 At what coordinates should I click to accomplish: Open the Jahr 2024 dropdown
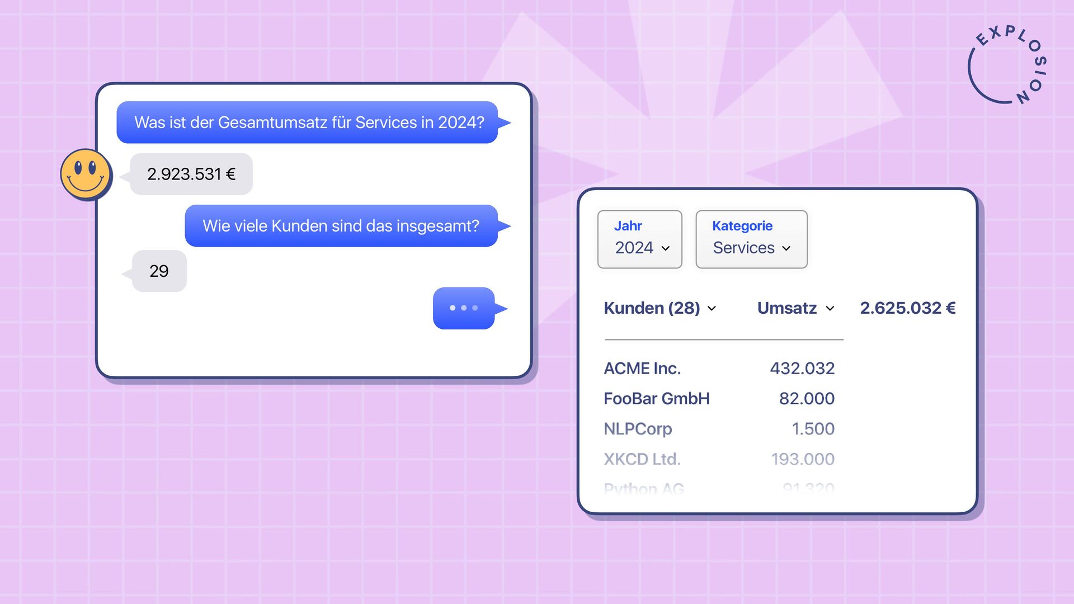coord(640,239)
